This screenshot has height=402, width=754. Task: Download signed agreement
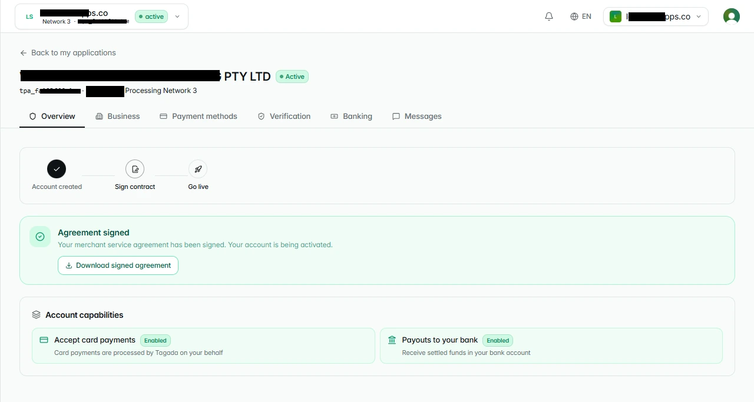(x=118, y=265)
